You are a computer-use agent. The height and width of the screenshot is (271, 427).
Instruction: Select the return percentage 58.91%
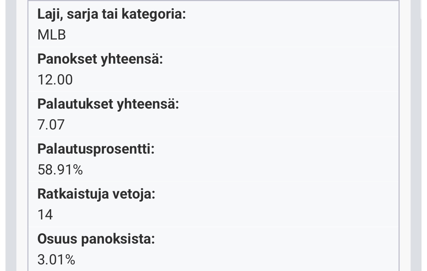tap(60, 170)
